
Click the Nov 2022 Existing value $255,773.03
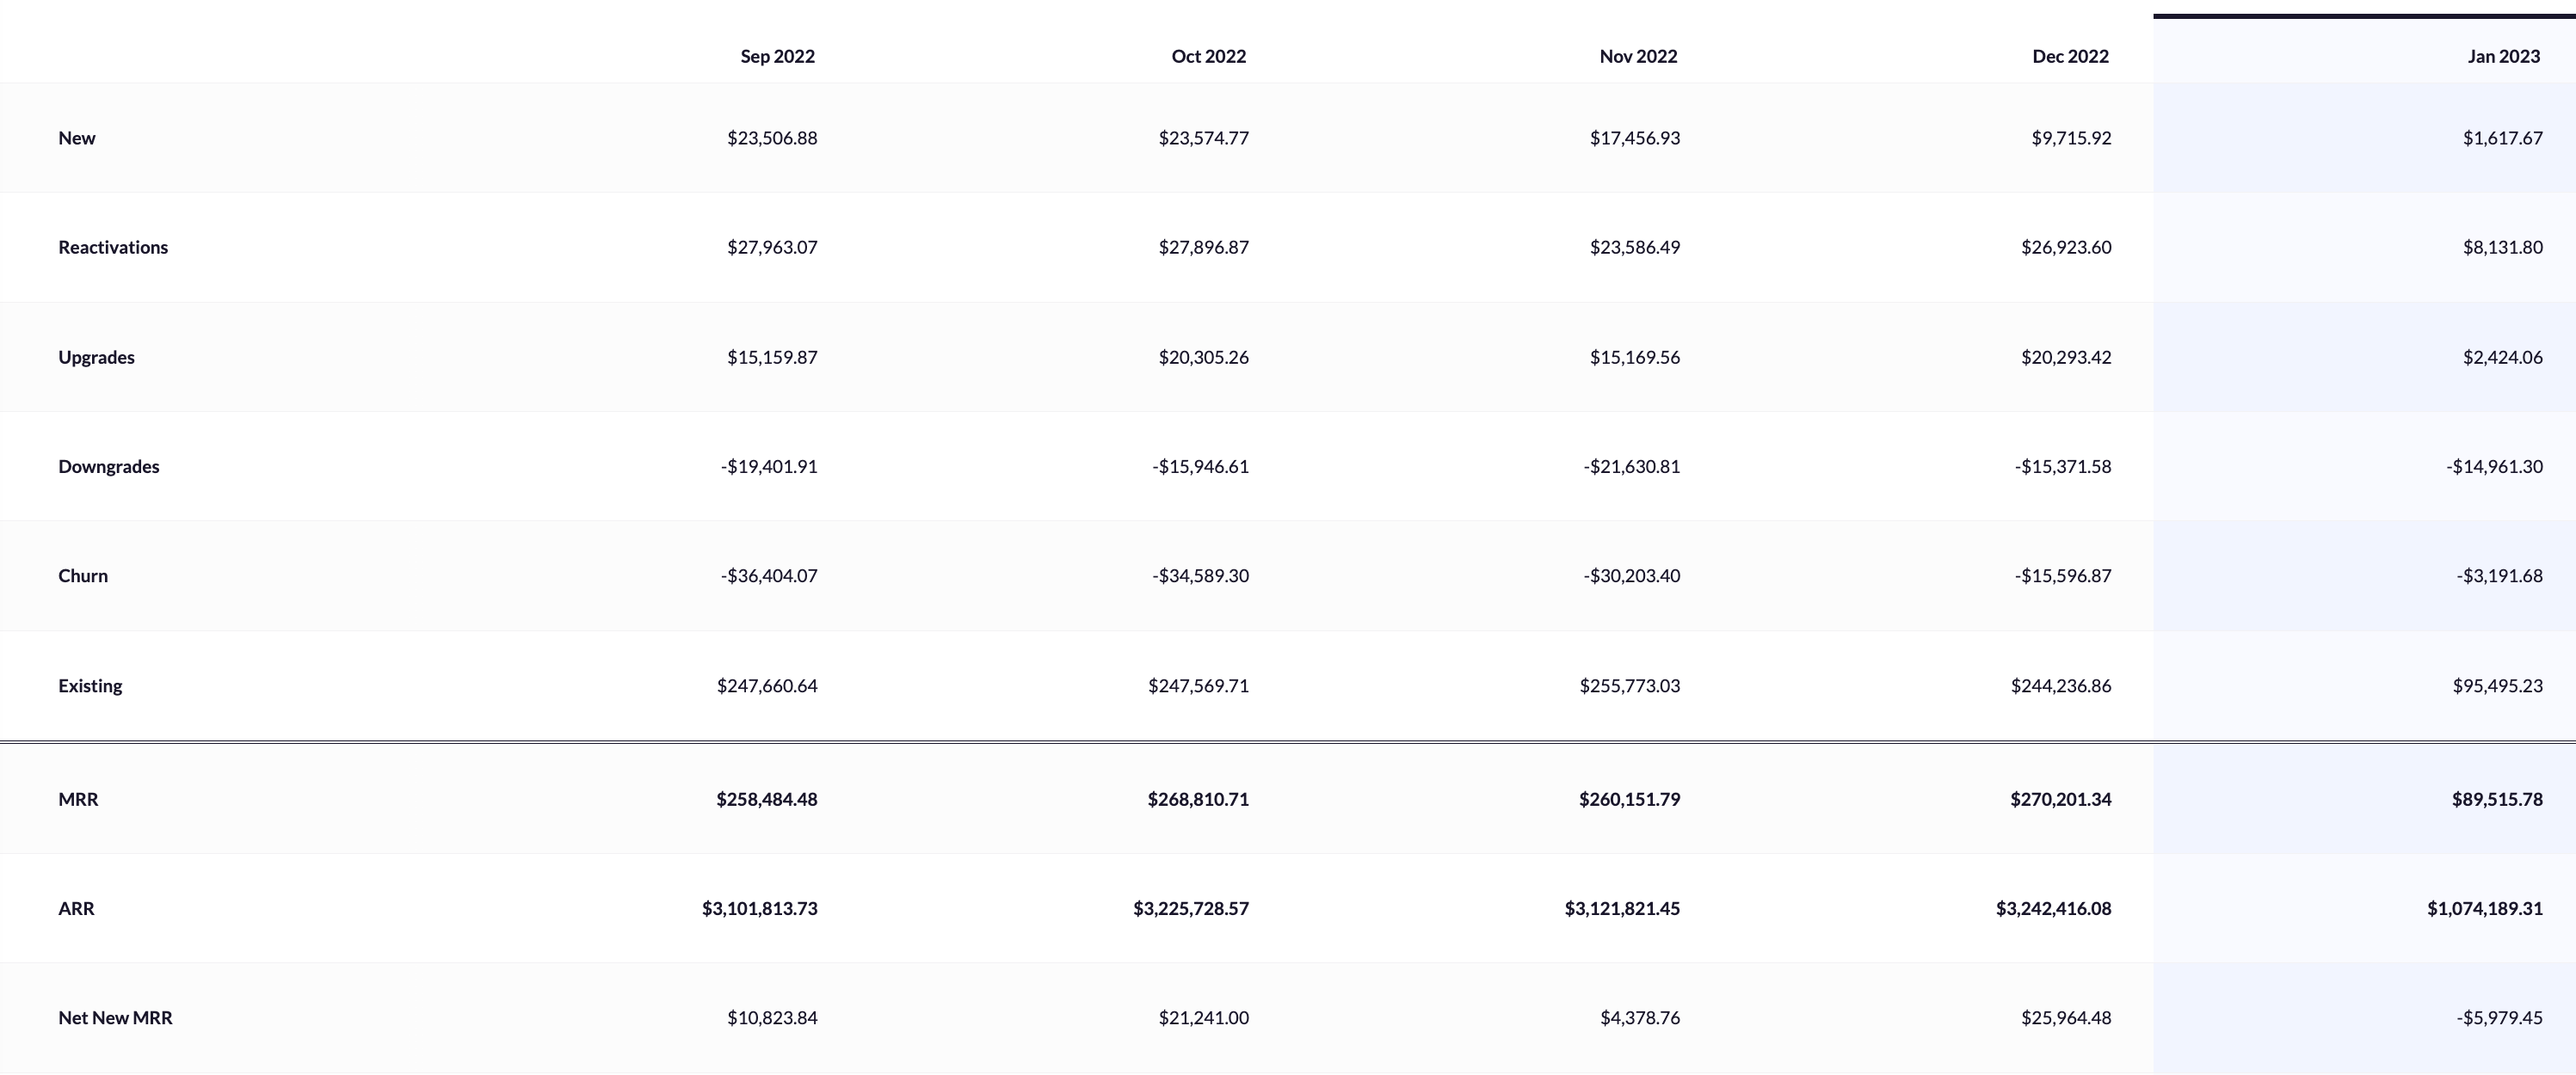[x=1630, y=686]
